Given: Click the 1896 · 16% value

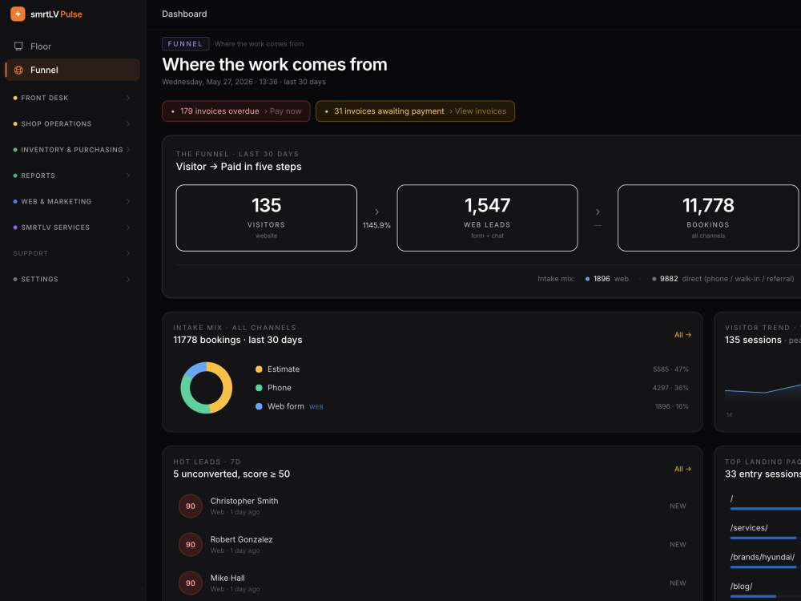Looking at the screenshot, I should 672,406.
